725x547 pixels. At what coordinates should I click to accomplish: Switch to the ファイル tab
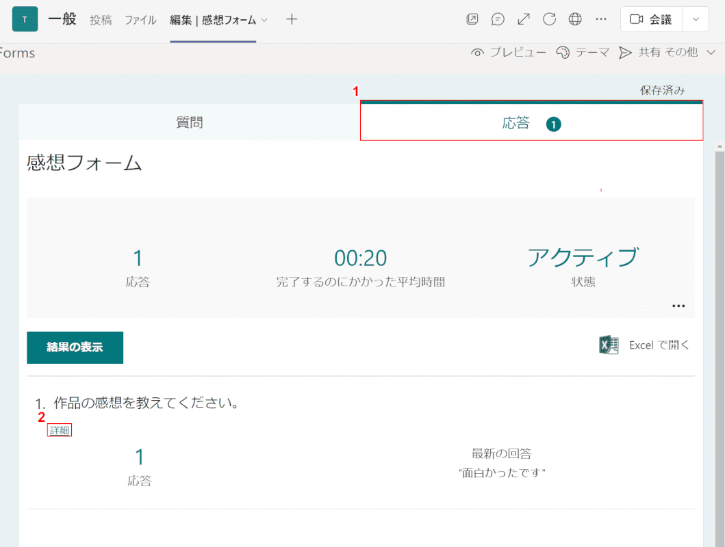click(140, 20)
